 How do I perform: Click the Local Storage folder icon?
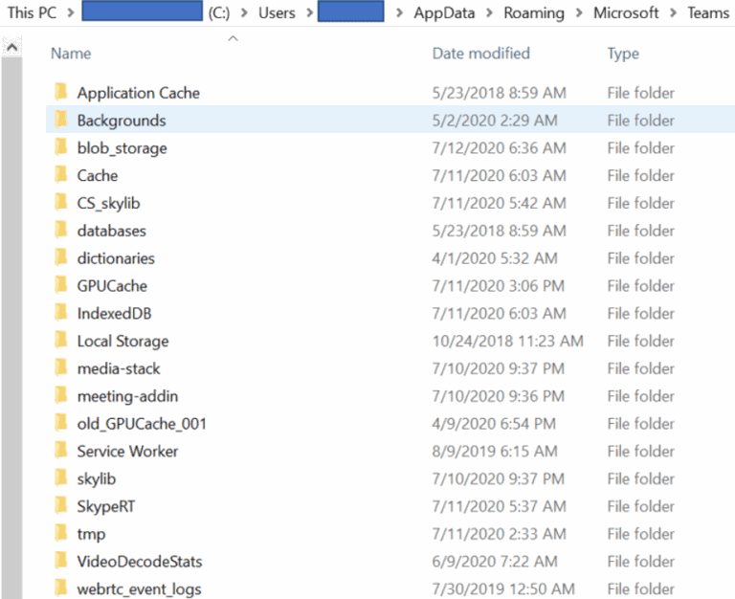(x=61, y=341)
